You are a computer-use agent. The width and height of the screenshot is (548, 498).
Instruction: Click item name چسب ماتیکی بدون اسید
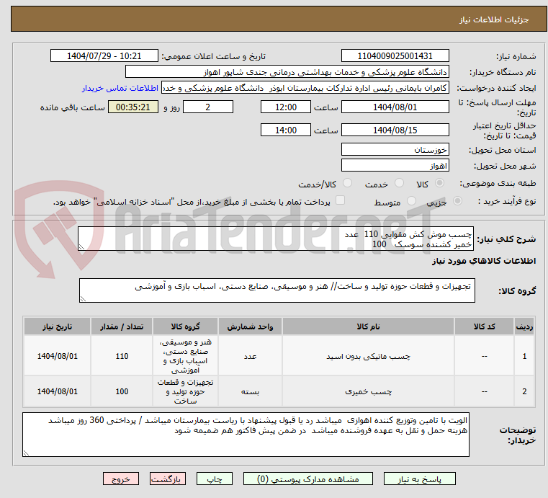(368, 356)
